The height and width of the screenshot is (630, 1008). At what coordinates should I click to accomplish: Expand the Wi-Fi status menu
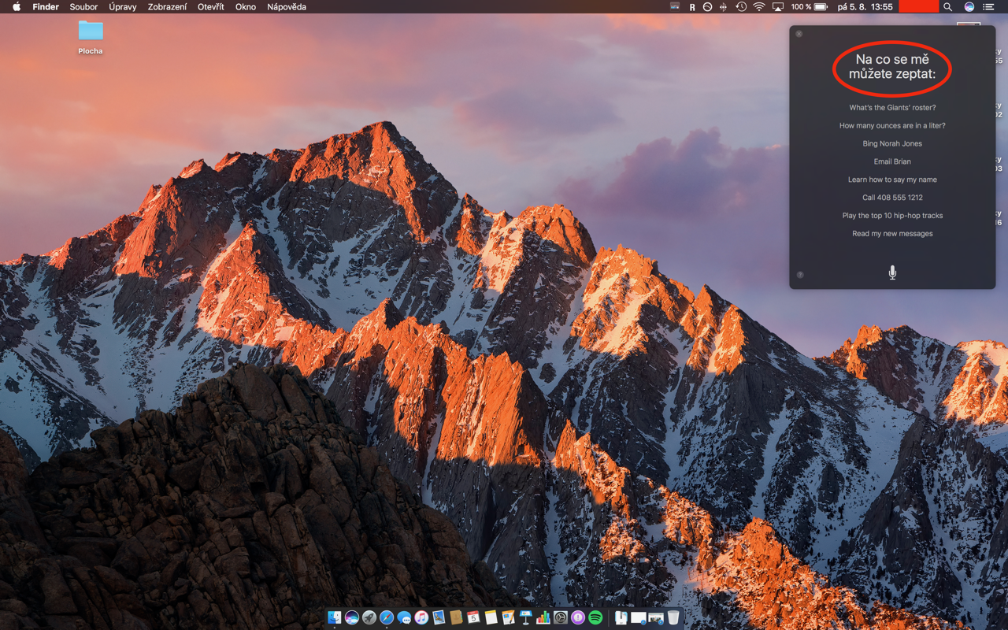[x=759, y=7]
